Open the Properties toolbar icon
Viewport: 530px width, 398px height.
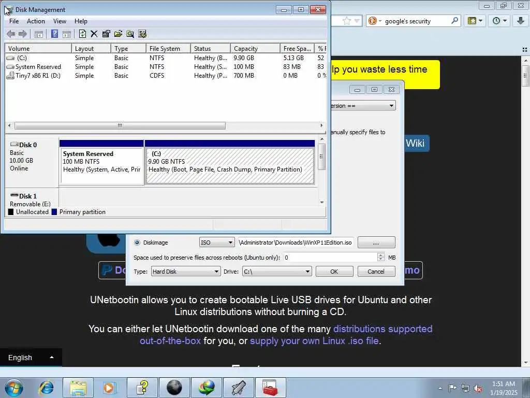click(x=106, y=34)
